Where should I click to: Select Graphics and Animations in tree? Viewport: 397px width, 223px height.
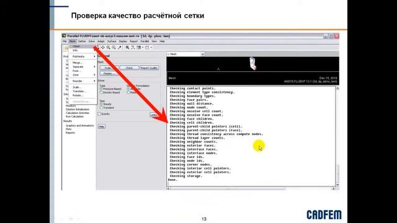click(80, 126)
